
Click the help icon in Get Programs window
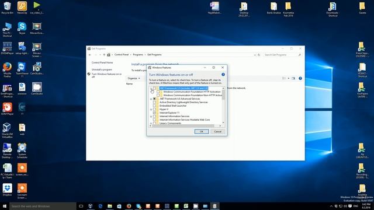(x=300, y=78)
